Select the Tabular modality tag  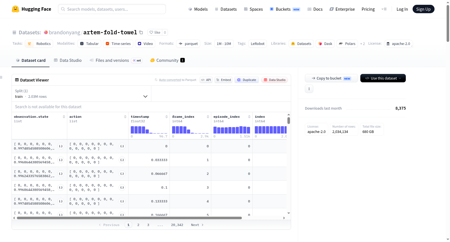coord(89,44)
